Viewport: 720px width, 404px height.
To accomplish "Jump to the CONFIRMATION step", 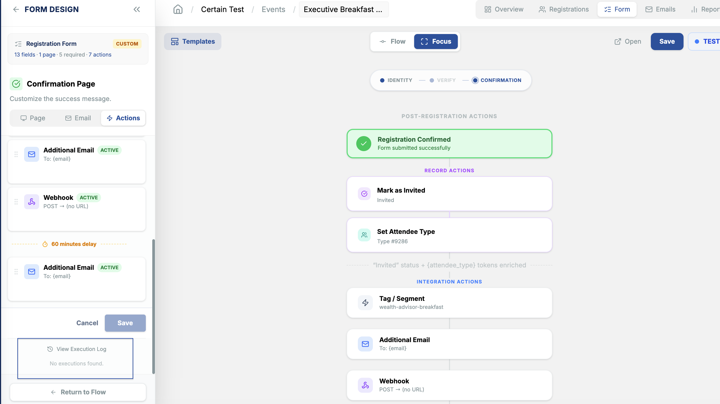I will coord(497,80).
